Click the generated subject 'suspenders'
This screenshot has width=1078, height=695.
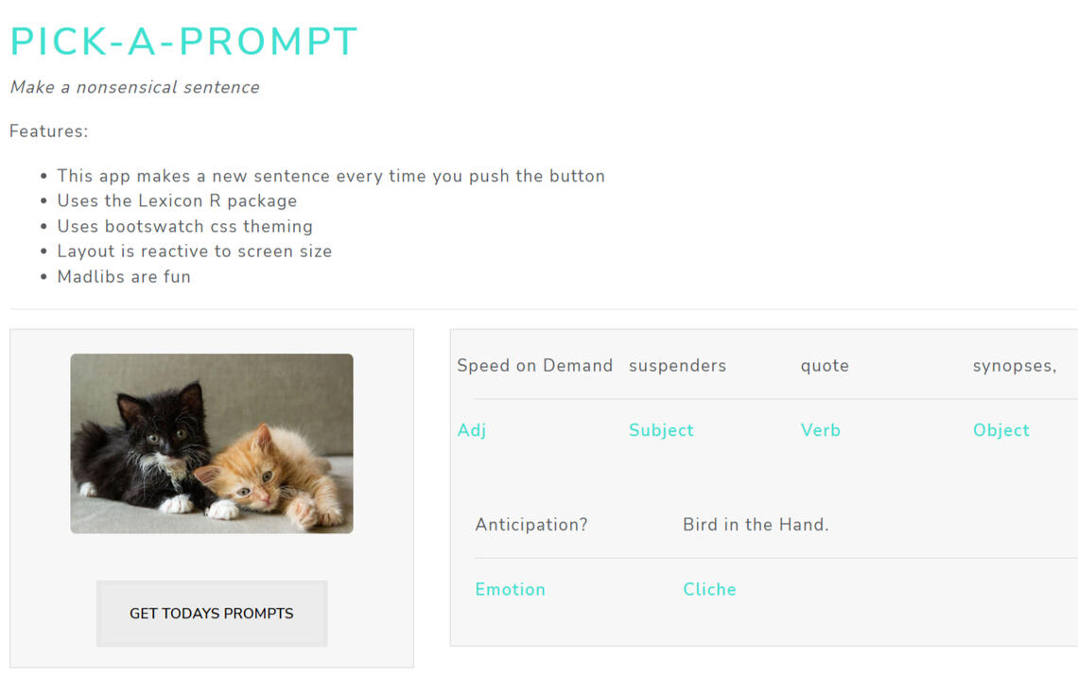coord(677,366)
